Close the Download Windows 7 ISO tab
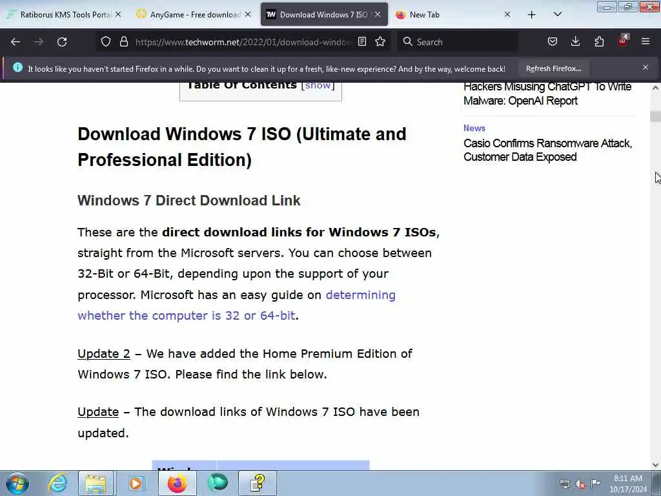 pyautogui.click(x=378, y=14)
